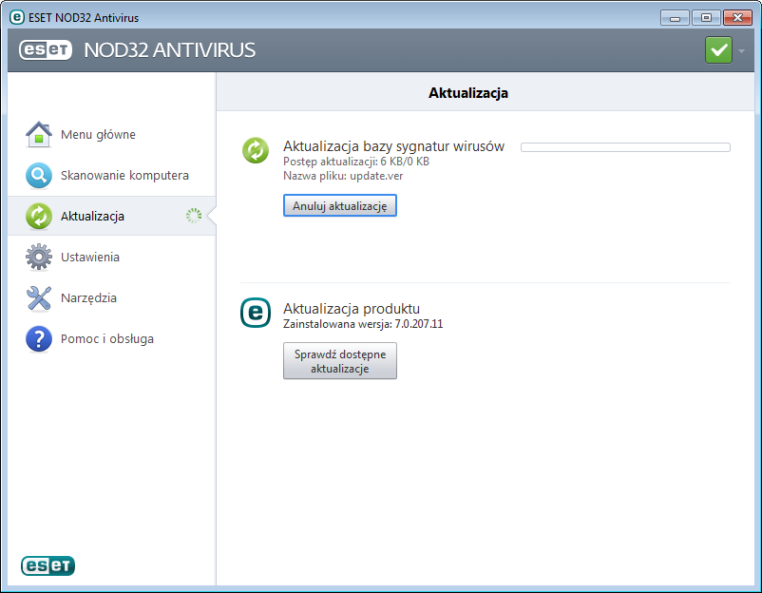Image resolution: width=762 pixels, height=593 pixels.
Task: Click the Aktualizacja page title
Action: (468, 93)
